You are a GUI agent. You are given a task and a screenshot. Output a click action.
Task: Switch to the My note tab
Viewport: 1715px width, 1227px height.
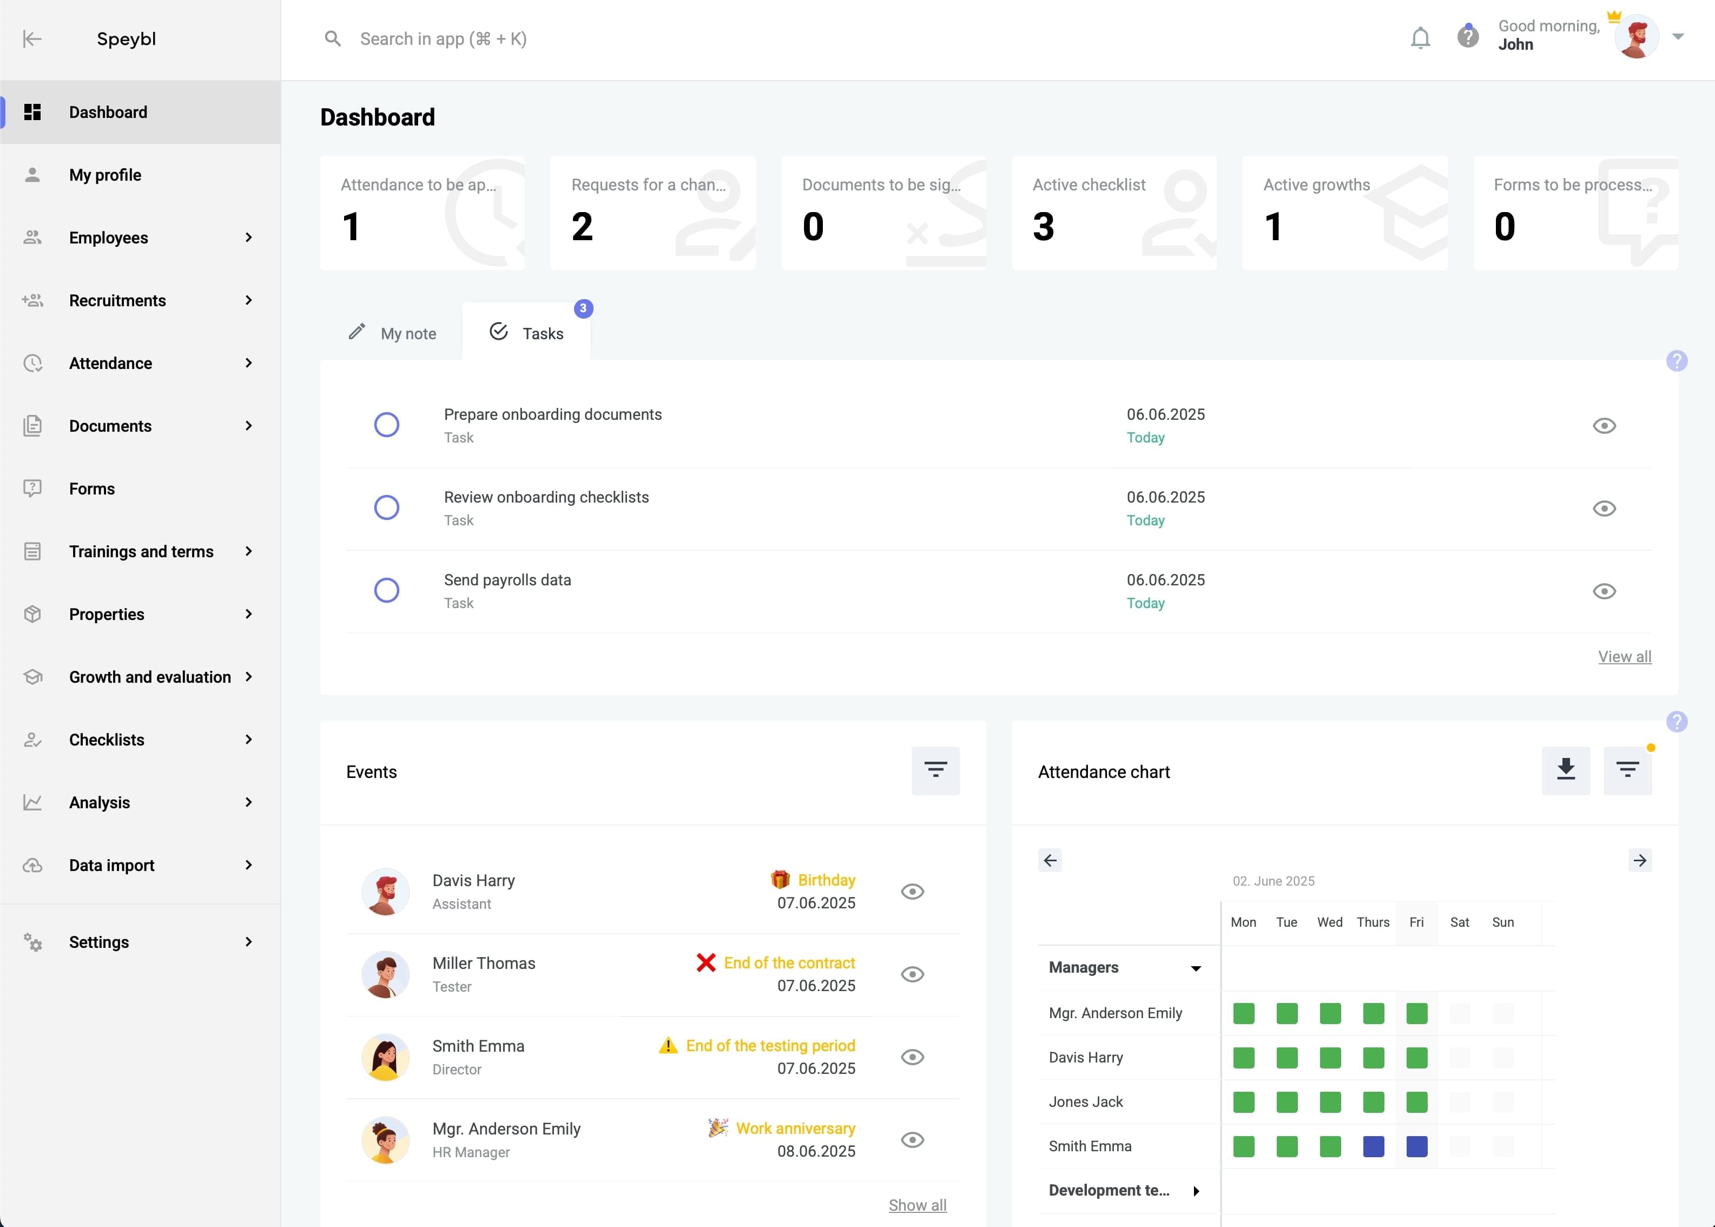click(392, 333)
